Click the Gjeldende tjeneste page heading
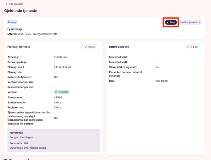The height and width of the screenshot is (160, 211). [x=21, y=11]
